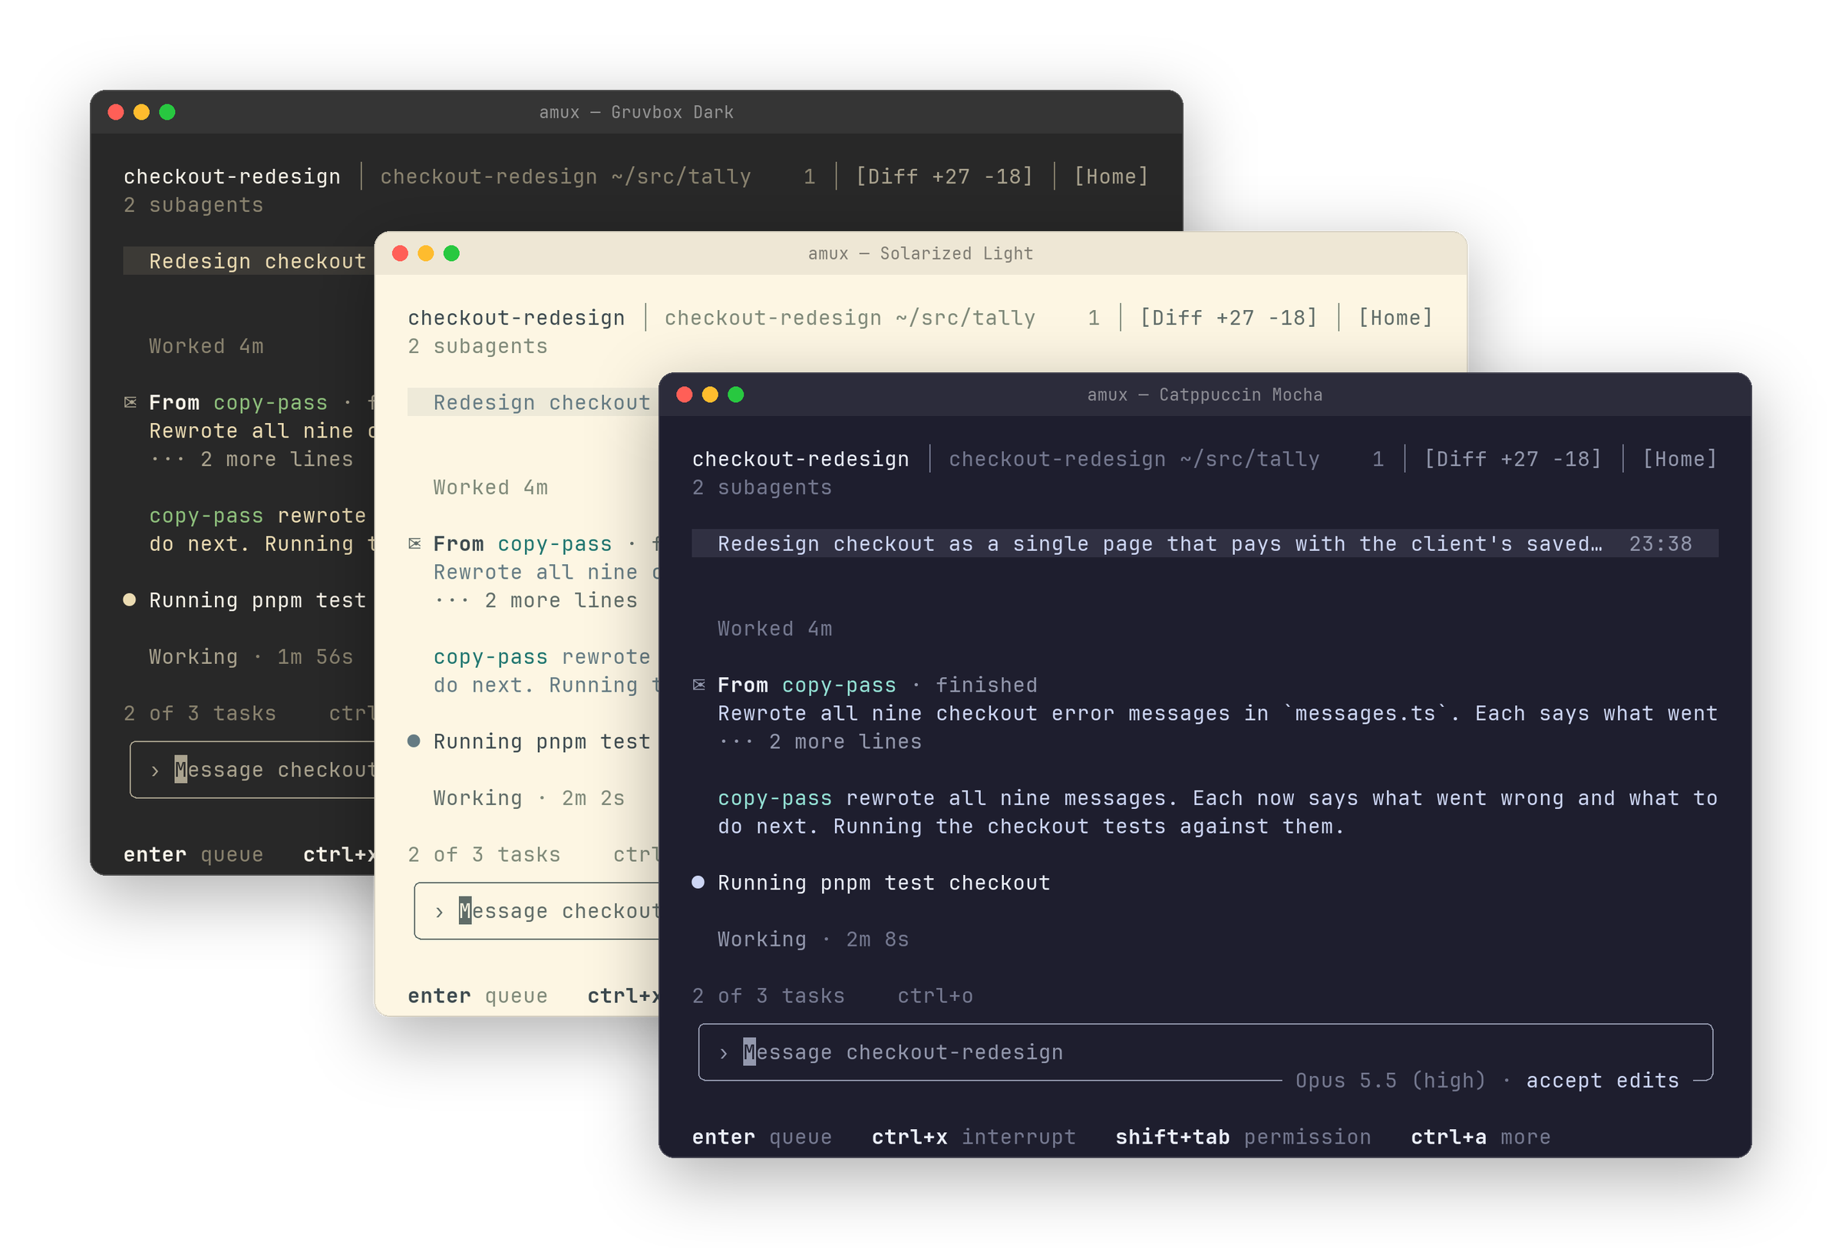Select checkout-redesign tab in Gruvbox Dark window
The height and width of the screenshot is (1248, 1842).
(233, 177)
